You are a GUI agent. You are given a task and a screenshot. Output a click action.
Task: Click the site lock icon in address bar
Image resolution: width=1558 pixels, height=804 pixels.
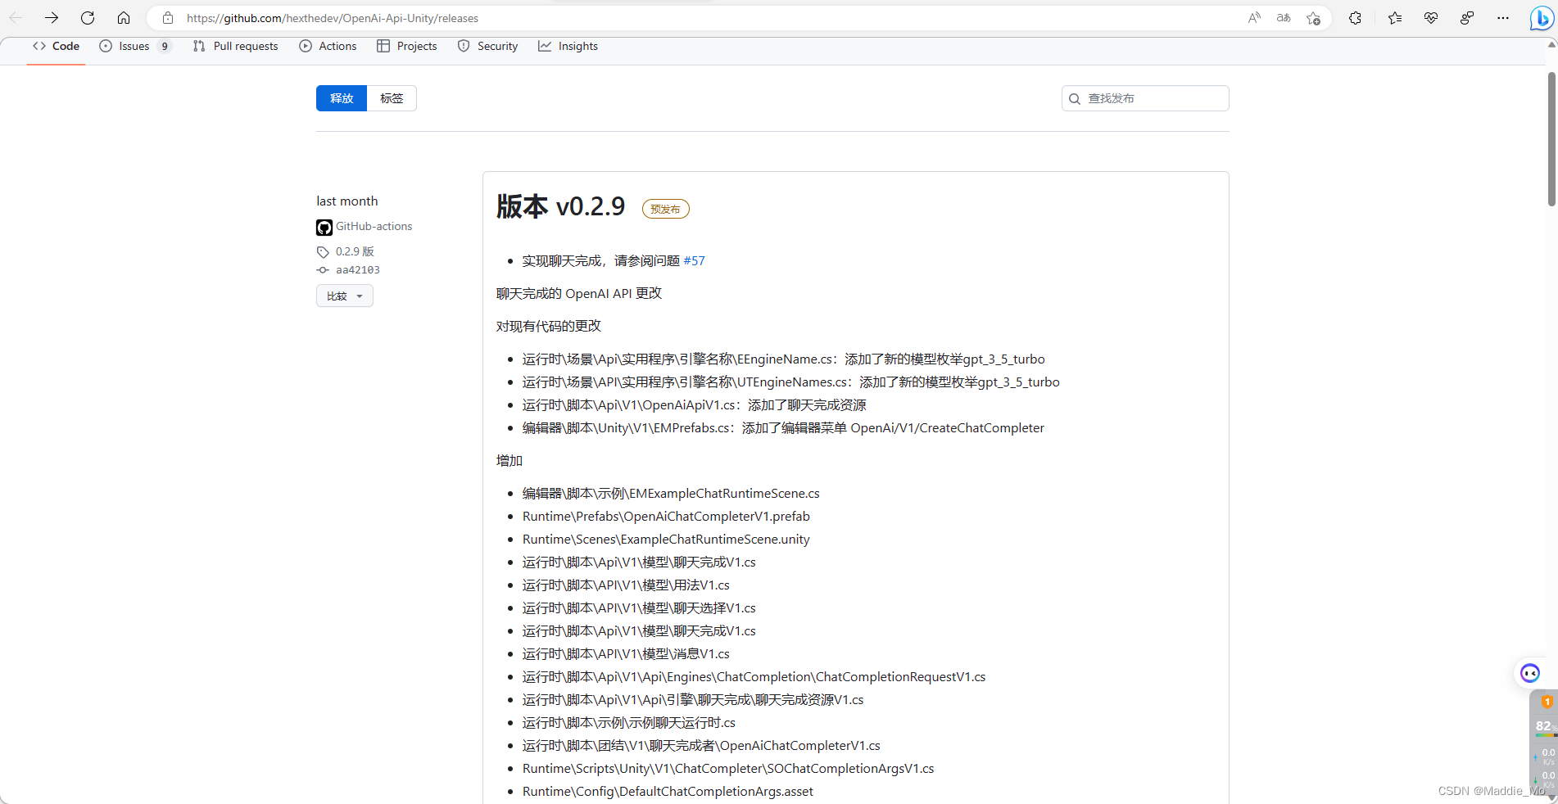coord(168,18)
